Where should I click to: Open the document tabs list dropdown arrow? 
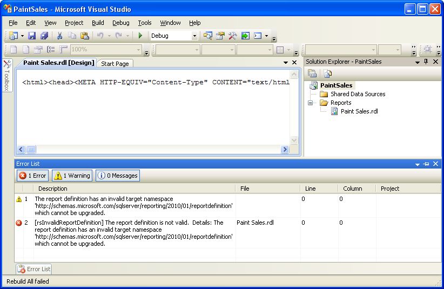pyautogui.click(x=286, y=62)
